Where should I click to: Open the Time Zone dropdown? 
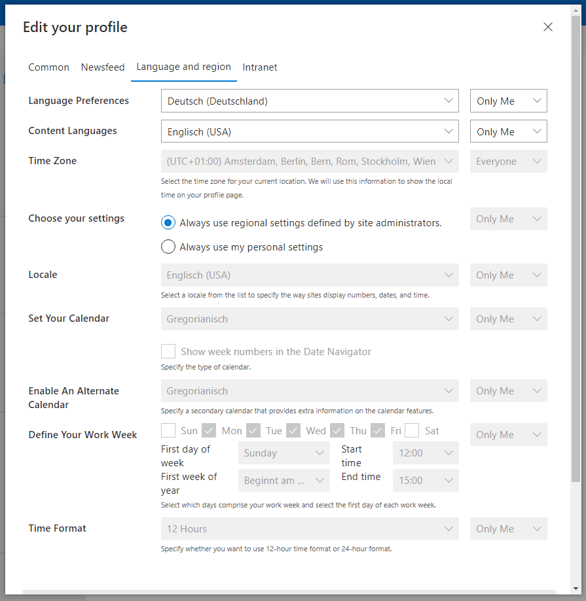[x=310, y=162]
